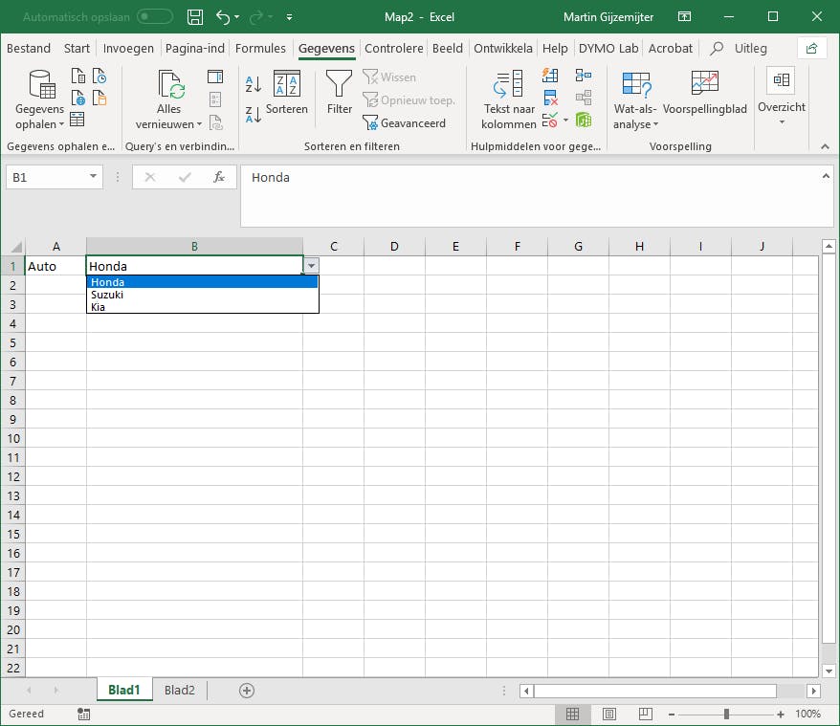Click the Blad1 sheet tab
The image size is (840, 726).
click(x=124, y=690)
